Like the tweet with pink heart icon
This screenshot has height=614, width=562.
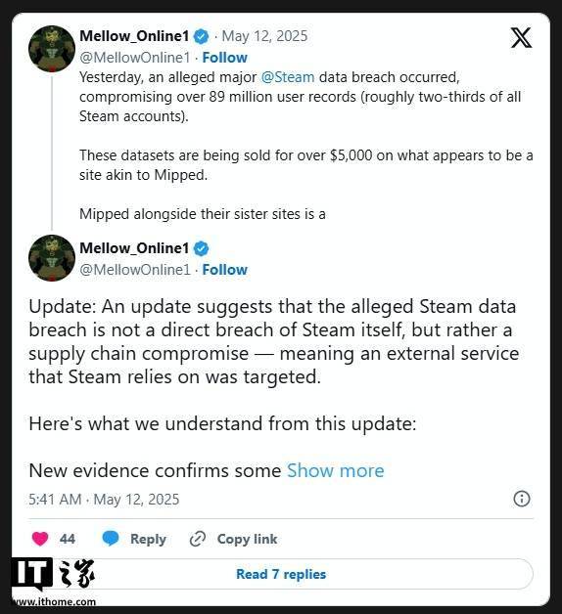[40, 539]
